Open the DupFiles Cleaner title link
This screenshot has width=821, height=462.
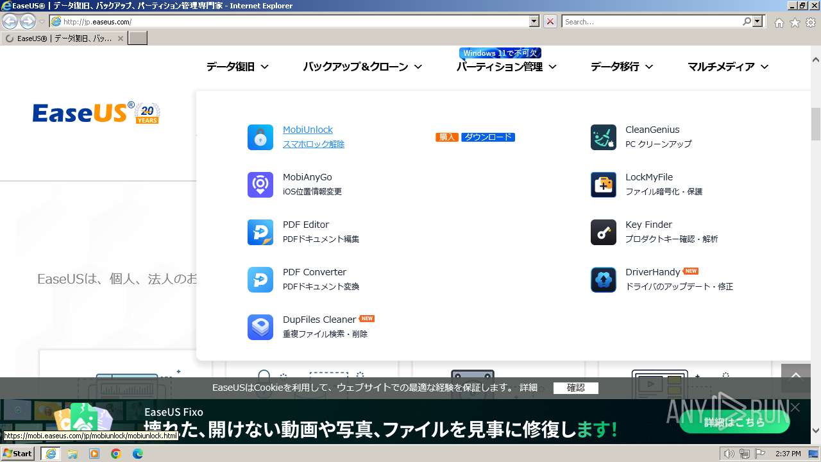[x=319, y=320]
